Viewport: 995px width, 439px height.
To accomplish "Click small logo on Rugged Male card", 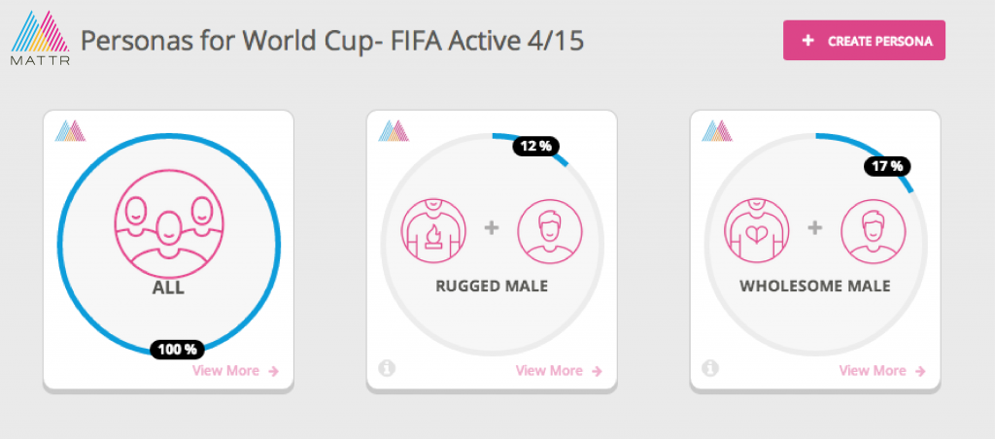I will (x=394, y=130).
